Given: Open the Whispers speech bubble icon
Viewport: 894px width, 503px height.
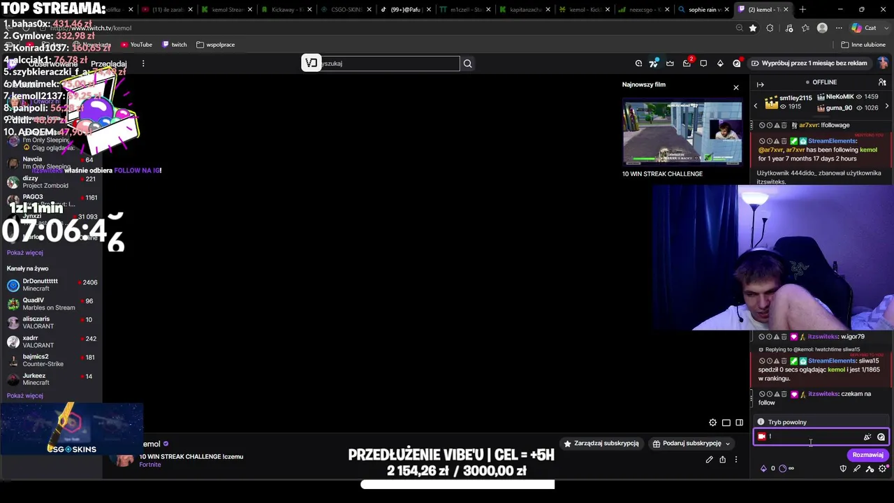Looking at the screenshot, I should (703, 64).
